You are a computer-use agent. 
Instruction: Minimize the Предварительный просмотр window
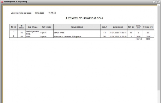tap(154, 2)
